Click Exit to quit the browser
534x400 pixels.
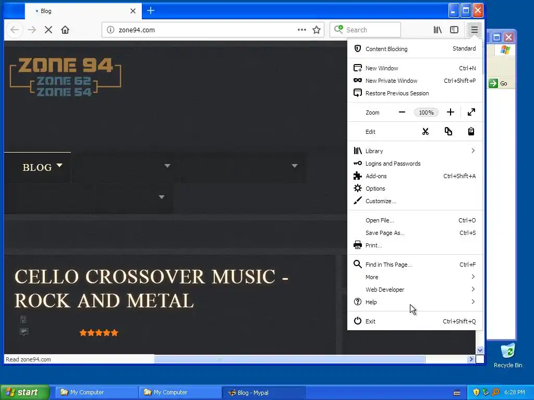pos(415,321)
